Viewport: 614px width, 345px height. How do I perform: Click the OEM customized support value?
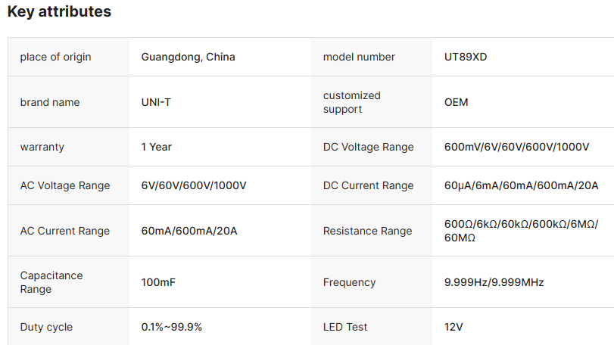click(457, 102)
